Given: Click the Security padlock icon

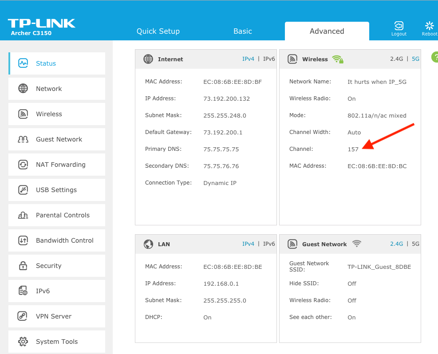Looking at the screenshot, I should click(x=23, y=265).
